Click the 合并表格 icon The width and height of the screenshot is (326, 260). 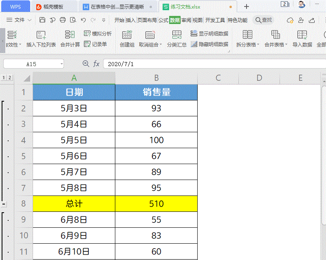tap(275, 35)
